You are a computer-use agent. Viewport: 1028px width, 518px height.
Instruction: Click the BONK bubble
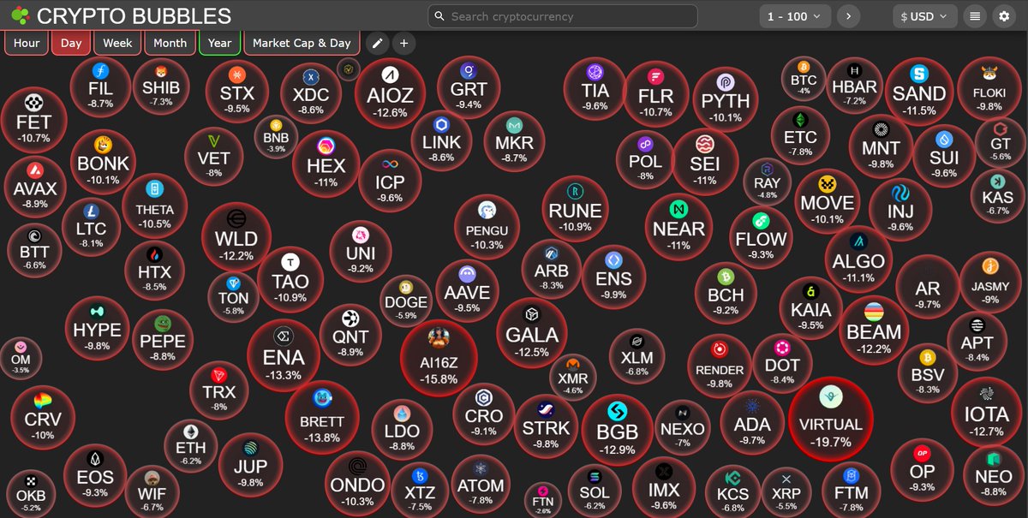click(x=104, y=164)
